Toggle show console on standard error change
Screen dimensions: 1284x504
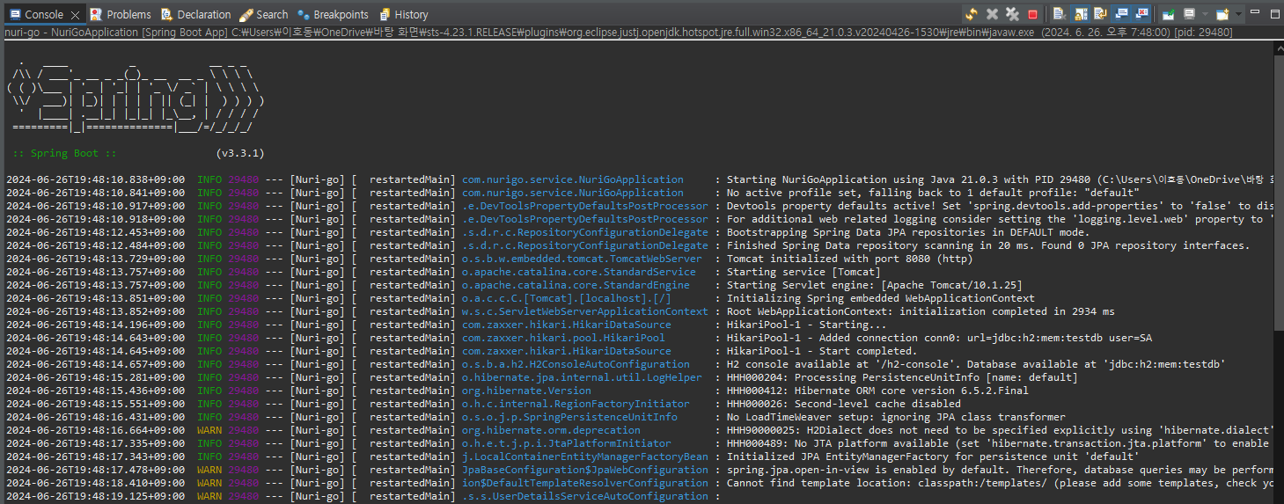pos(1141,14)
